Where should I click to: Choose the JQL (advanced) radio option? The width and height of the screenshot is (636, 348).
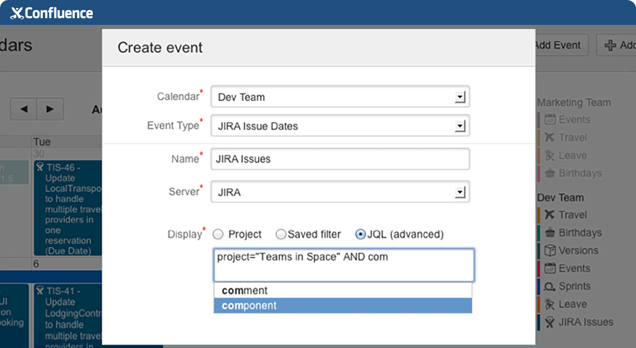pyautogui.click(x=360, y=235)
